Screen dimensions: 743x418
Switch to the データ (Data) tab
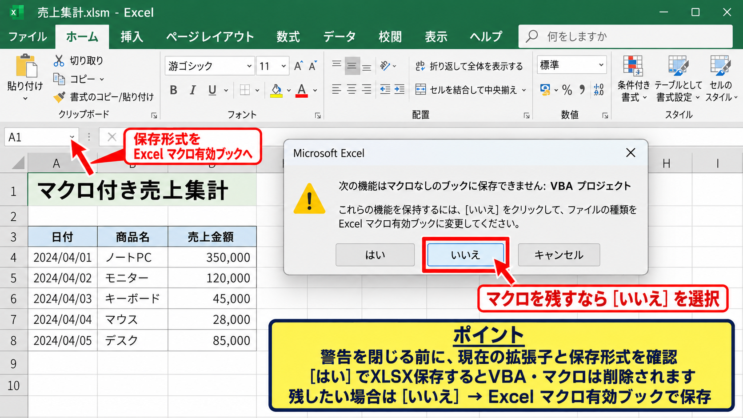tap(339, 36)
